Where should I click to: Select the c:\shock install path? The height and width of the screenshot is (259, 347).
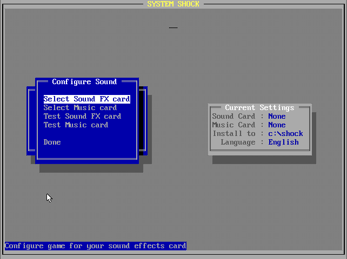click(x=285, y=134)
